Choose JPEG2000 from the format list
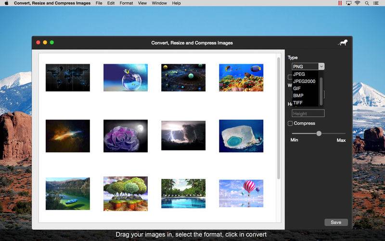This screenshot has height=241, width=385. click(304, 81)
